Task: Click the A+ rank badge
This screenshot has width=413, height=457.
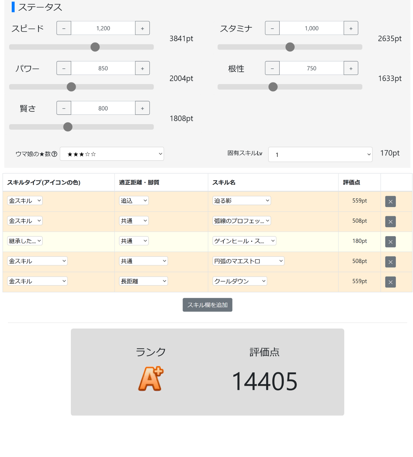Action: point(151,379)
